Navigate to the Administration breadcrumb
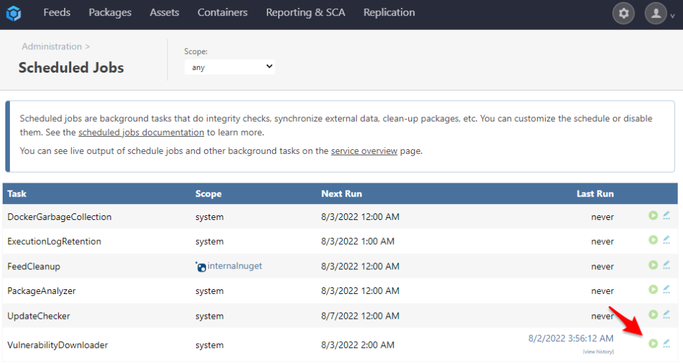This screenshot has width=683, height=364. tap(51, 47)
